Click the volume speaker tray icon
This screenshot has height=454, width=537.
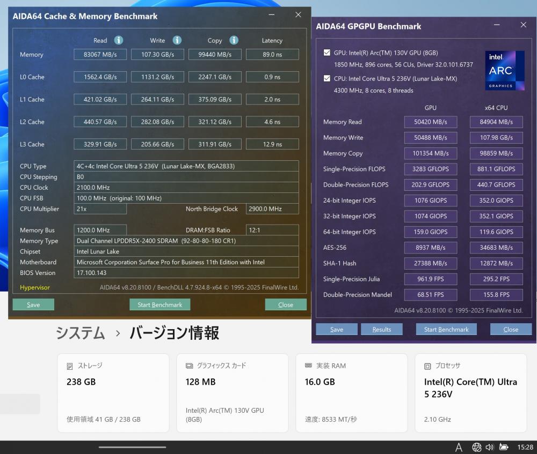click(x=489, y=447)
